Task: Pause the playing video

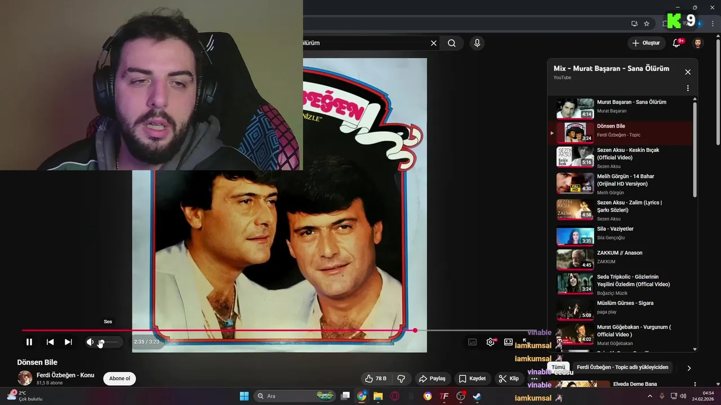Action: [29, 342]
